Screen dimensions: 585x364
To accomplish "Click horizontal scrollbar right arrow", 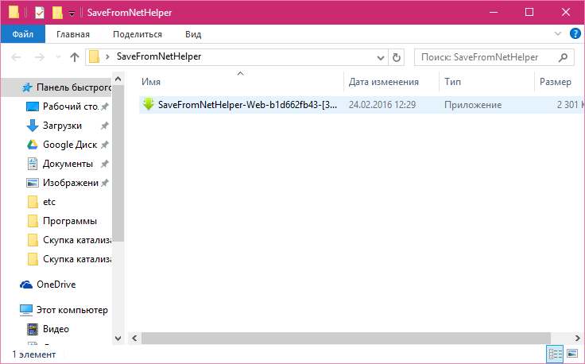I will (x=578, y=339).
